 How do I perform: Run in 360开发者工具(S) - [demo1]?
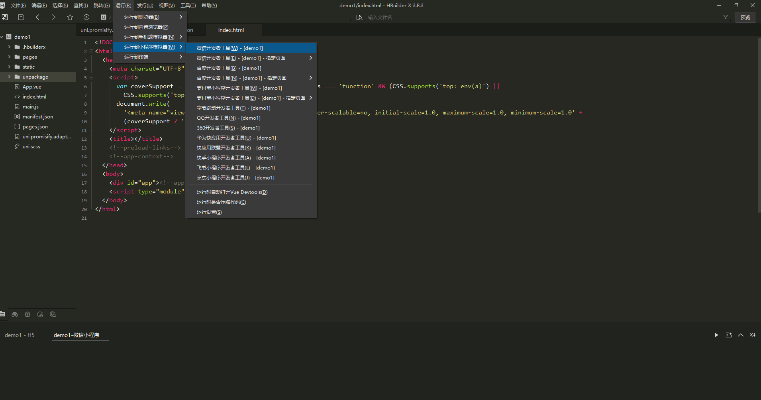[x=251, y=128]
